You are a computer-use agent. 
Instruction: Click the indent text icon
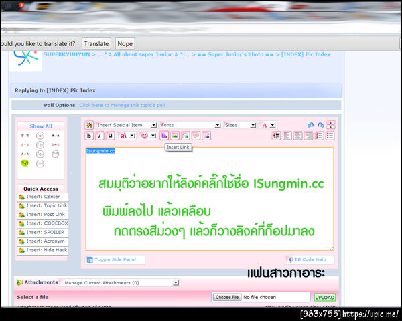click(x=276, y=136)
